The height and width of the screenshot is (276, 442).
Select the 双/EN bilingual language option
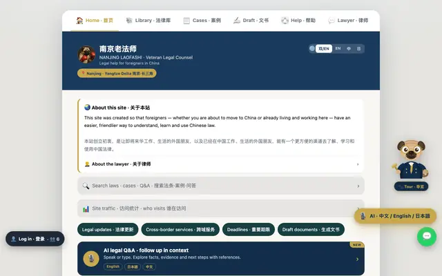point(324,48)
